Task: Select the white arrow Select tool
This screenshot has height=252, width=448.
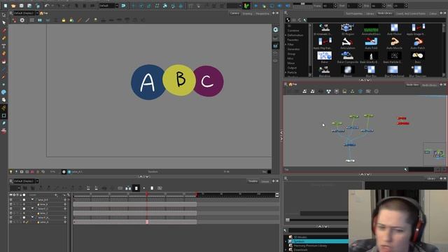Action: point(3,22)
